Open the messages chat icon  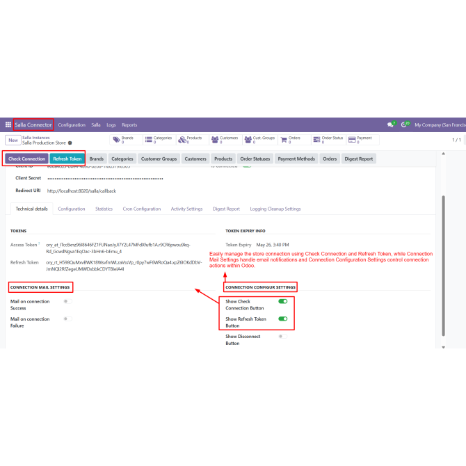point(390,124)
